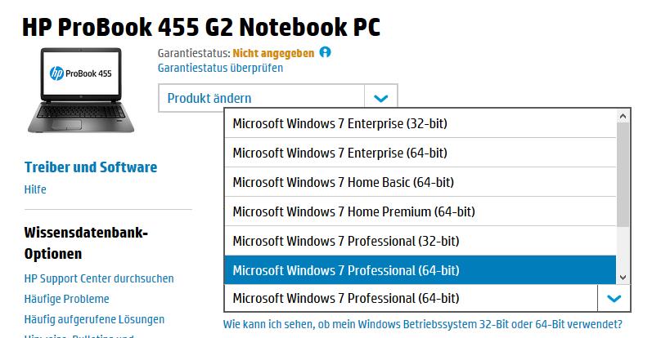This screenshot has width=661, height=338.
Task: Click the operating system listbox scrollbar thumb
Action: [x=623, y=174]
